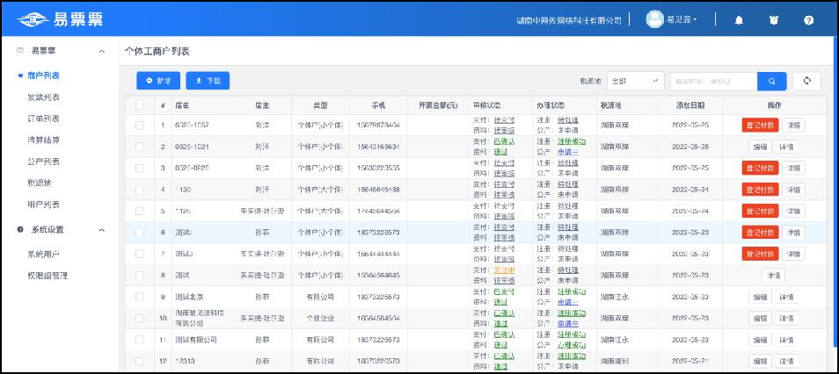This screenshot has height=374, width=839.
Task: Click 编辑 for row 2
Action: click(760, 147)
